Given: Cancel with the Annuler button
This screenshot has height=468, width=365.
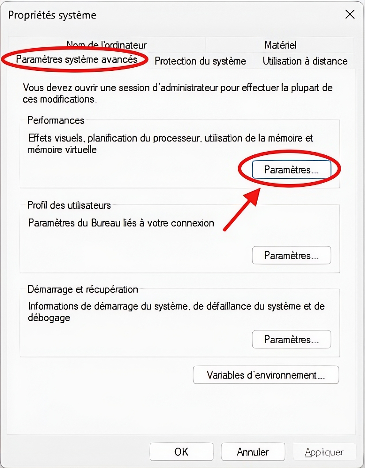Looking at the screenshot, I should point(253,452).
